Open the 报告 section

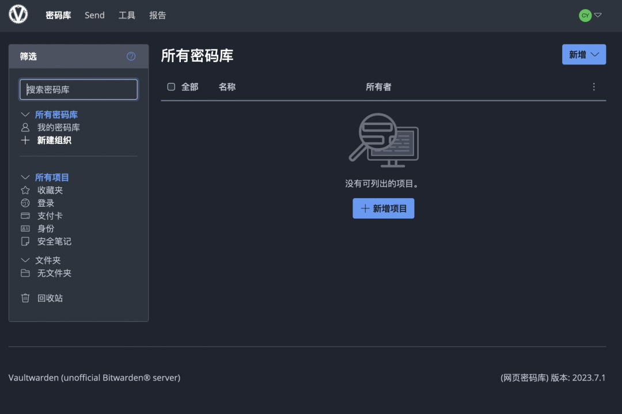point(157,16)
